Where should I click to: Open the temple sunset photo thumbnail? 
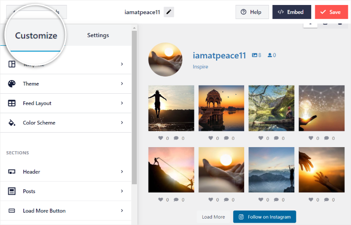[x=221, y=108]
